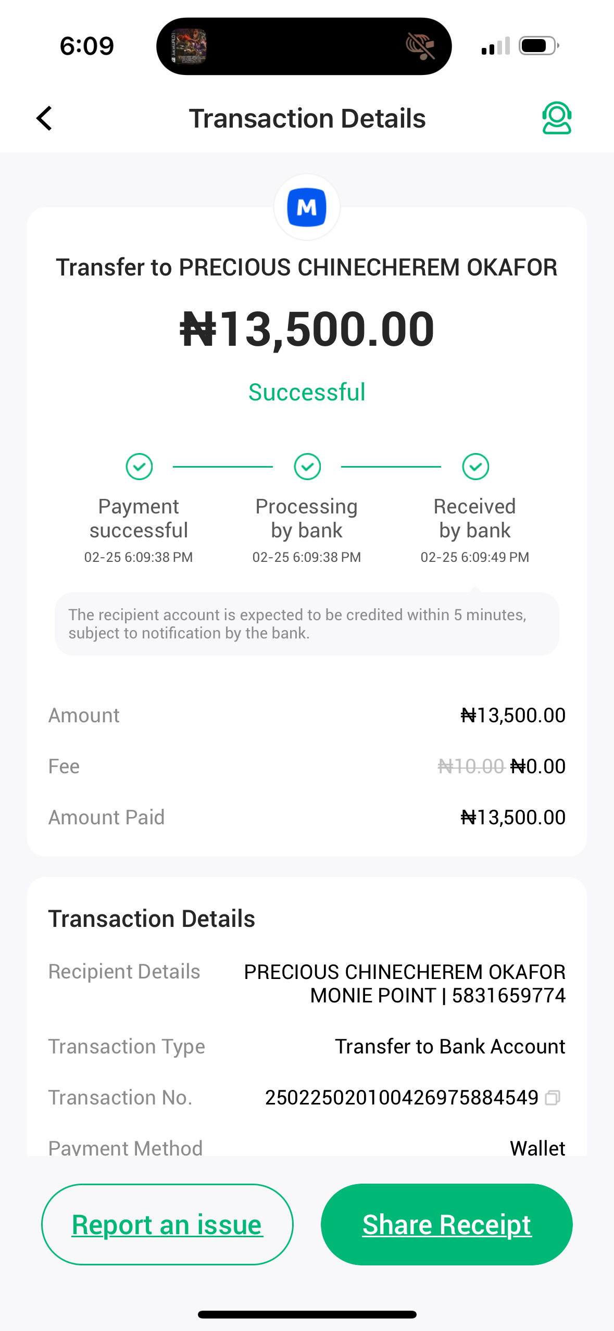Image resolution: width=614 pixels, height=1331 pixels.
Task: Tap the 6:09 clock in status bar
Action: pos(87,46)
